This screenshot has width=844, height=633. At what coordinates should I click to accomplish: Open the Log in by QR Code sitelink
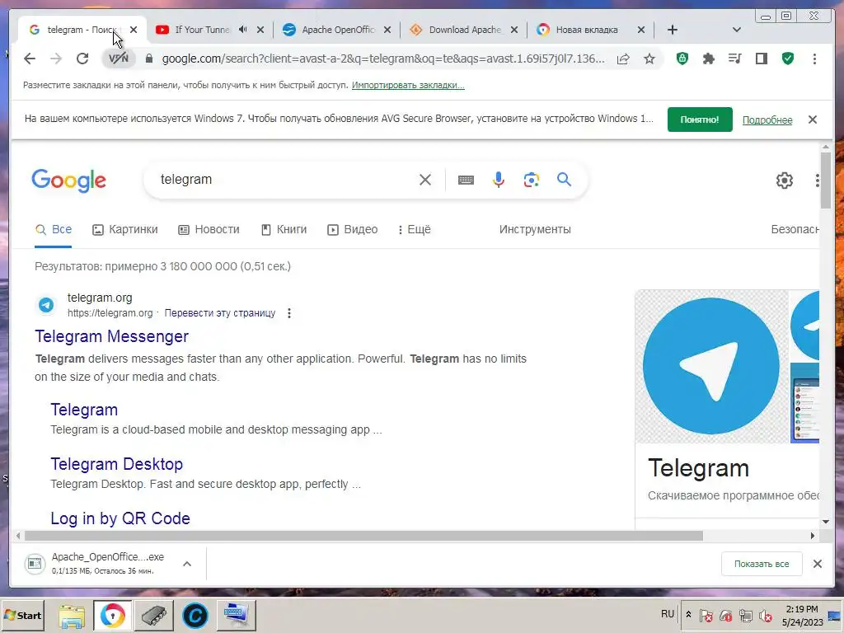pos(120,518)
